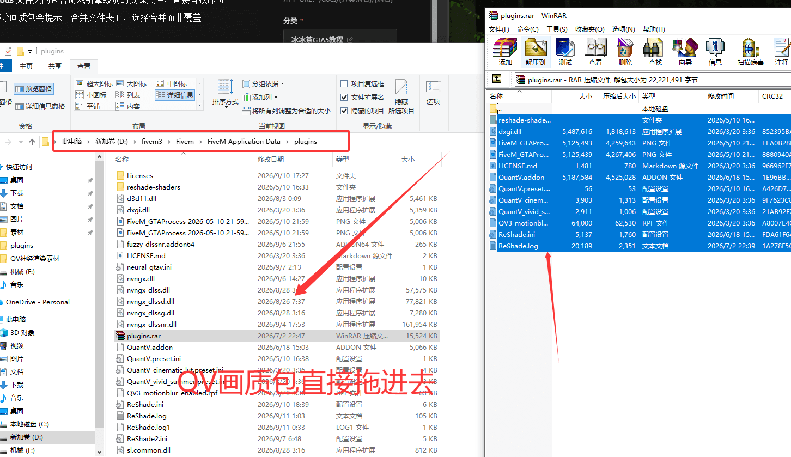Screen dimensions: 791x457
Task: Toggle the 详细信息窗格 pane button
Action: click(40, 106)
